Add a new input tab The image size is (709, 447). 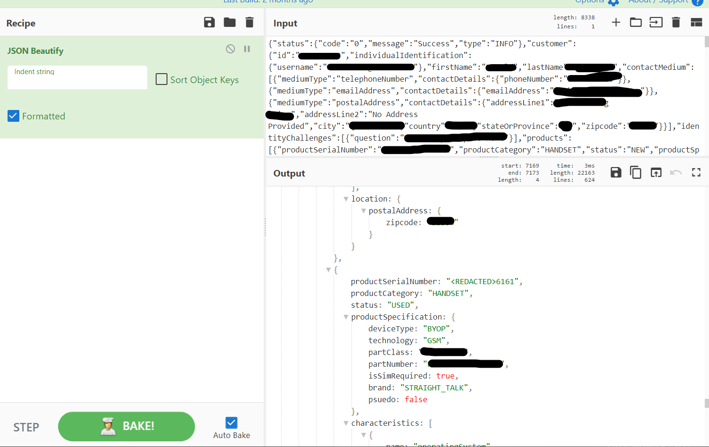pyautogui.click(x=616, y=22)
